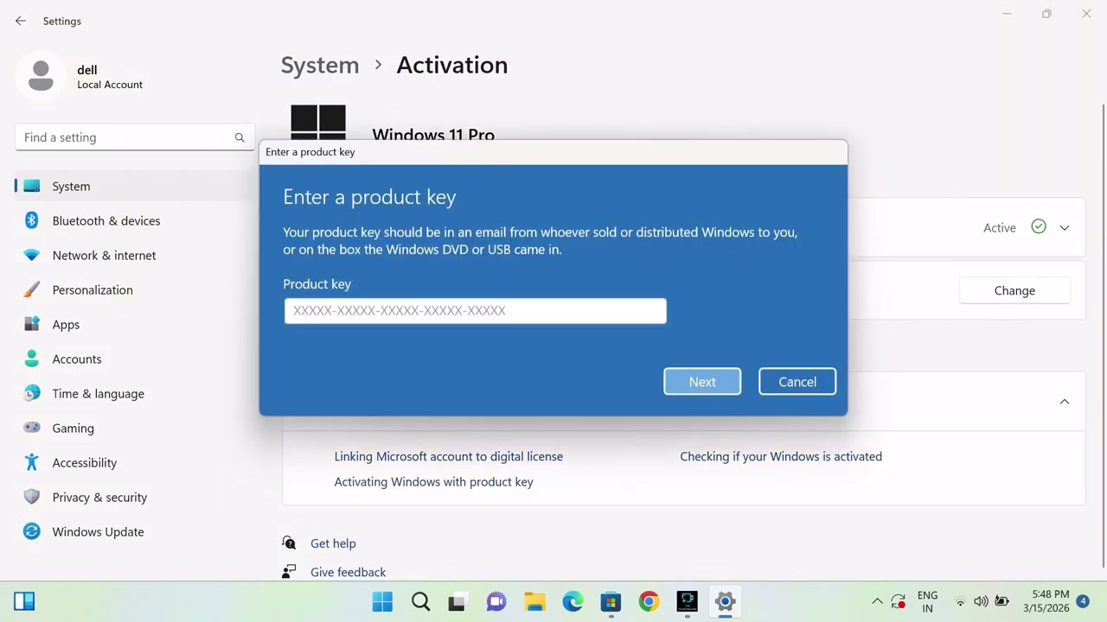Cancel the product key dialog

tap(797, 382)
